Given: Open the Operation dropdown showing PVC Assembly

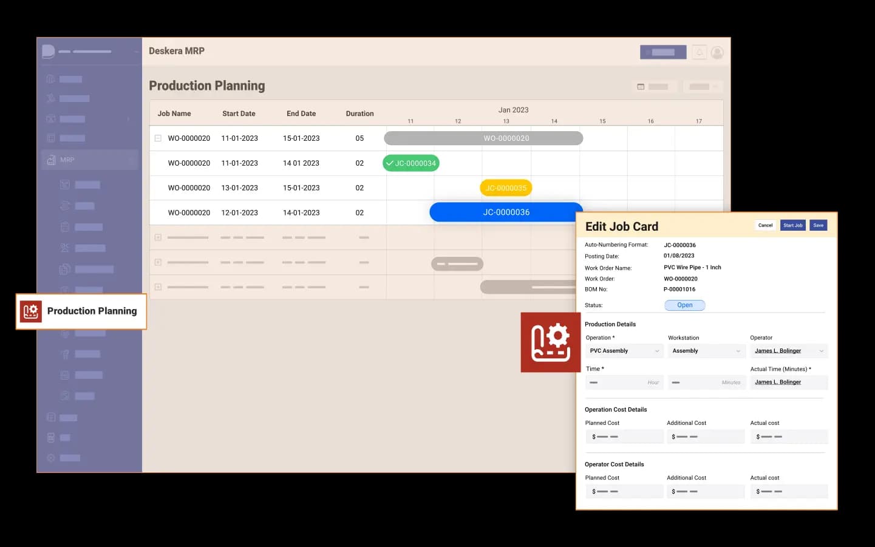Looking at the screenshot, I should pyautogui.click(x=624, y=351).
